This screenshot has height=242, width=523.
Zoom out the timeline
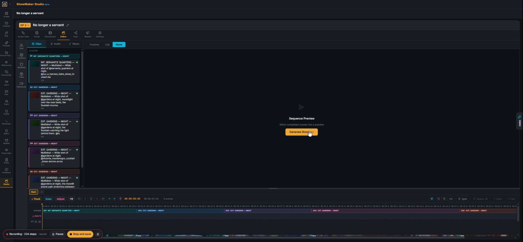click(x=439, y=199)
